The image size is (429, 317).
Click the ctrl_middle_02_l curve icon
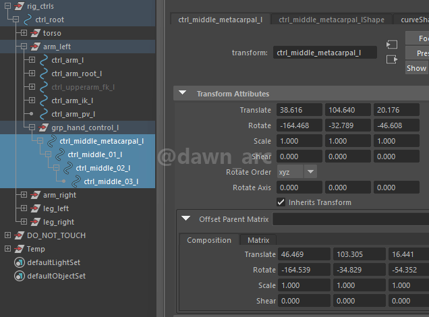(x=68, y=168)
